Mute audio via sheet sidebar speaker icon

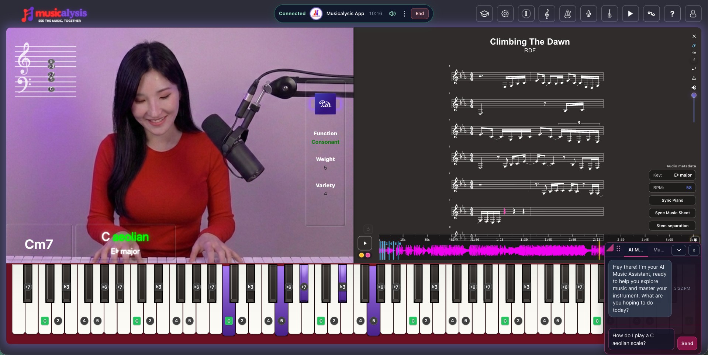pyautogui.click(x=694, y=87)
